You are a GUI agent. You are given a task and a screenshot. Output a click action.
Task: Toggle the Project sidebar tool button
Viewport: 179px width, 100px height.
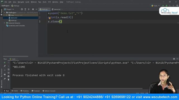point(1,12)
